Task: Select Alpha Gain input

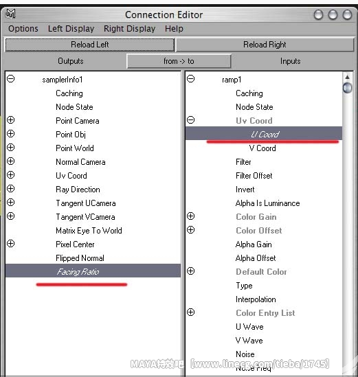Action: (254, 244)
